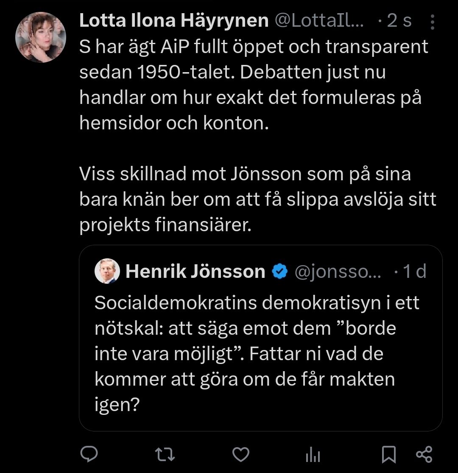The width and height of the screenshot is (458, 473).
Task: Click the Henrik Jönsson display name
Action: click(195, 271)
